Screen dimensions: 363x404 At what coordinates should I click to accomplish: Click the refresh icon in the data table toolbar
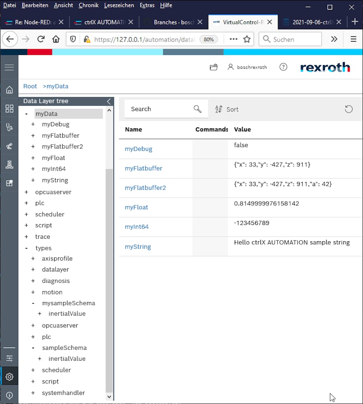(348, 109)
